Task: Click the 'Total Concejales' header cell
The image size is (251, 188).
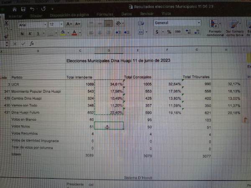Action: [138, 77]
